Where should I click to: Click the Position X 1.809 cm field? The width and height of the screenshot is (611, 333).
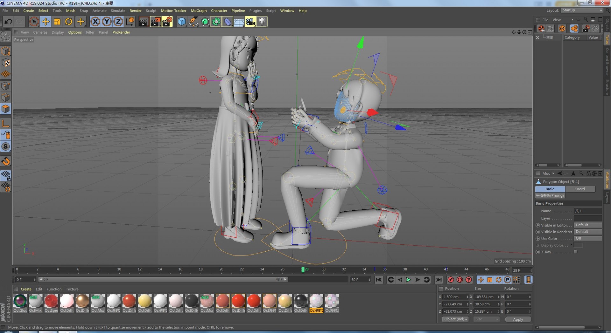coord(455,297)
